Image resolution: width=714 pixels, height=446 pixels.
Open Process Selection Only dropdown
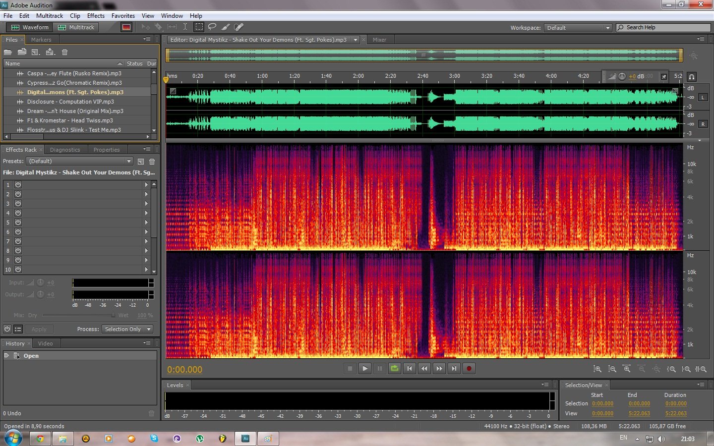[127, 329]
